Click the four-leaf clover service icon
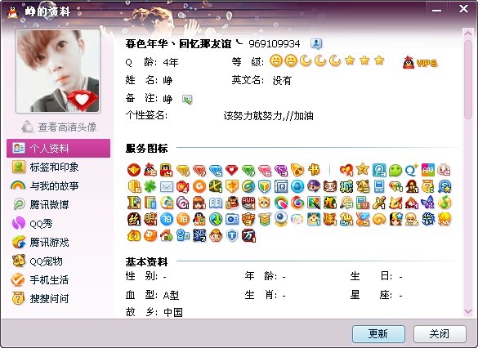This screenshot has width=478, height=348. point(150,186)
